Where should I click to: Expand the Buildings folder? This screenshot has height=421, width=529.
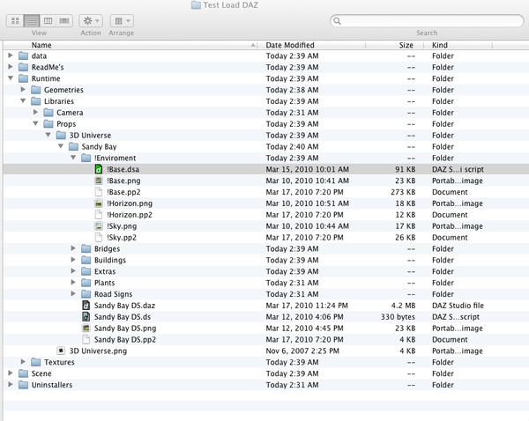(x=73, y=260)
